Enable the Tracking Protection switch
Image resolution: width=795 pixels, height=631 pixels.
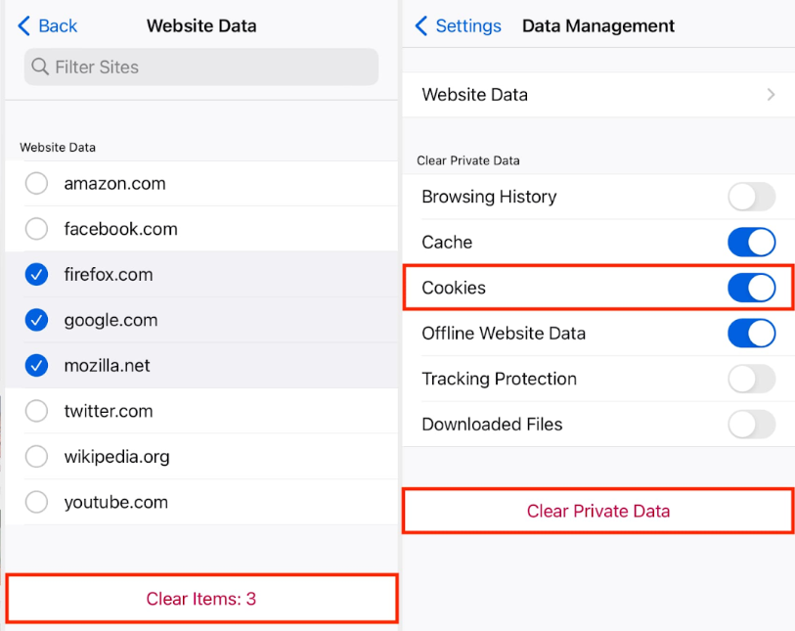[751, 379]
